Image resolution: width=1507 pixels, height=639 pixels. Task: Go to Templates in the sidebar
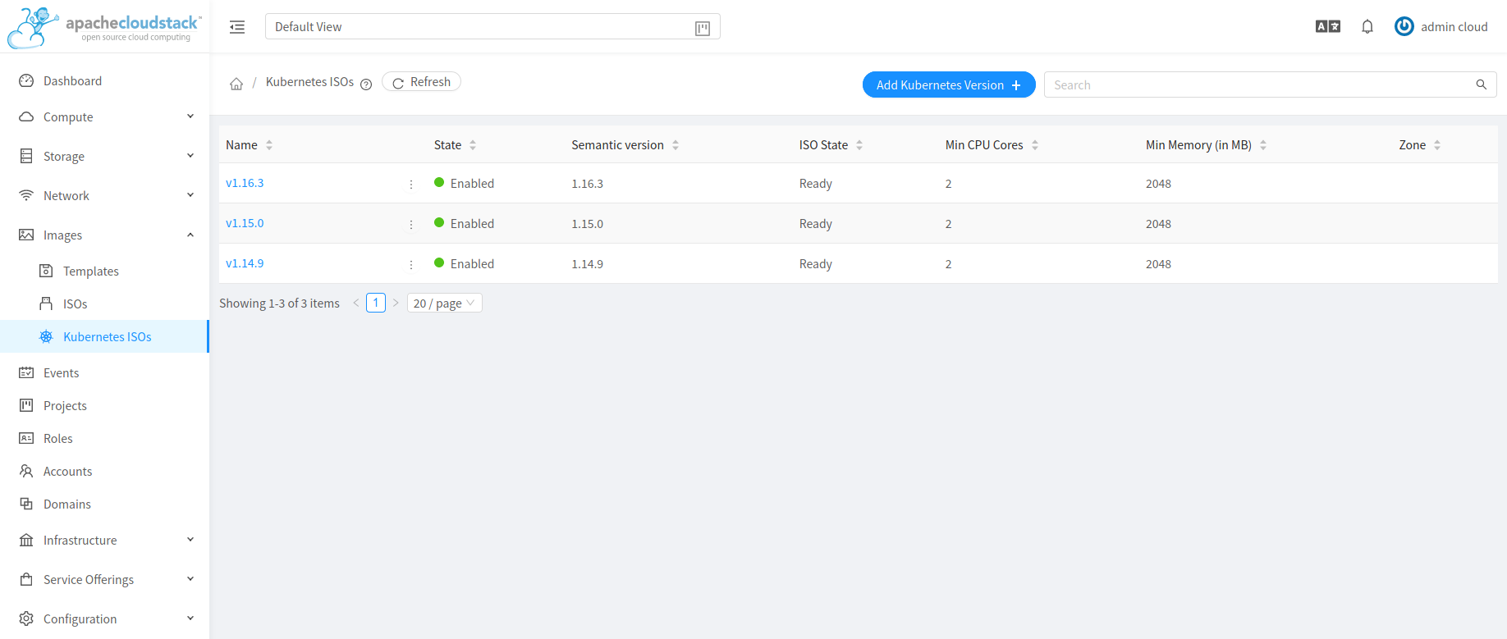pos(90,272)
